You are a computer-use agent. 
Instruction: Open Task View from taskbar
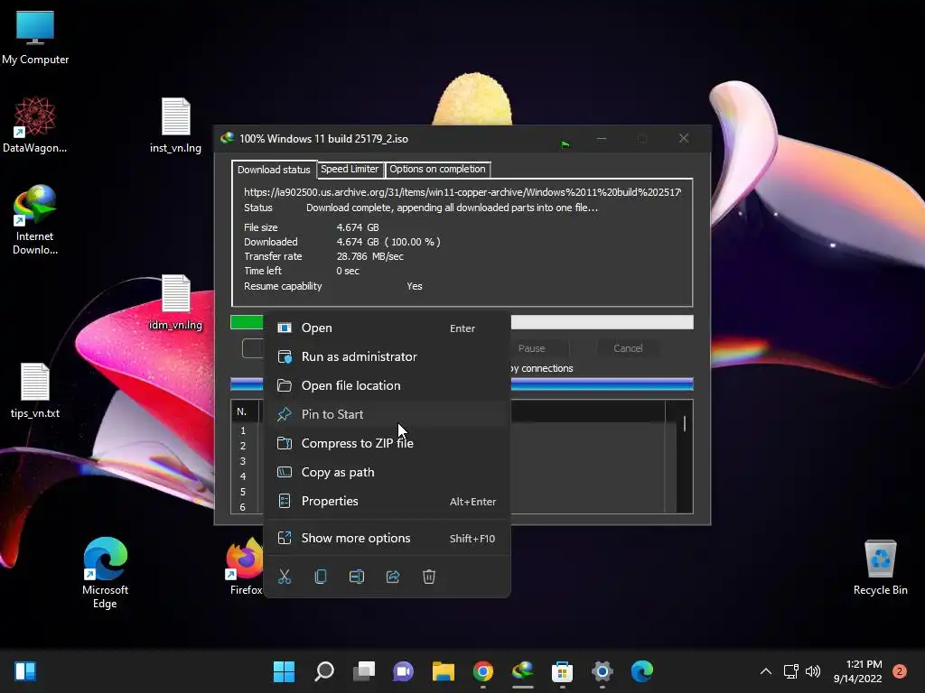point(363,671)
